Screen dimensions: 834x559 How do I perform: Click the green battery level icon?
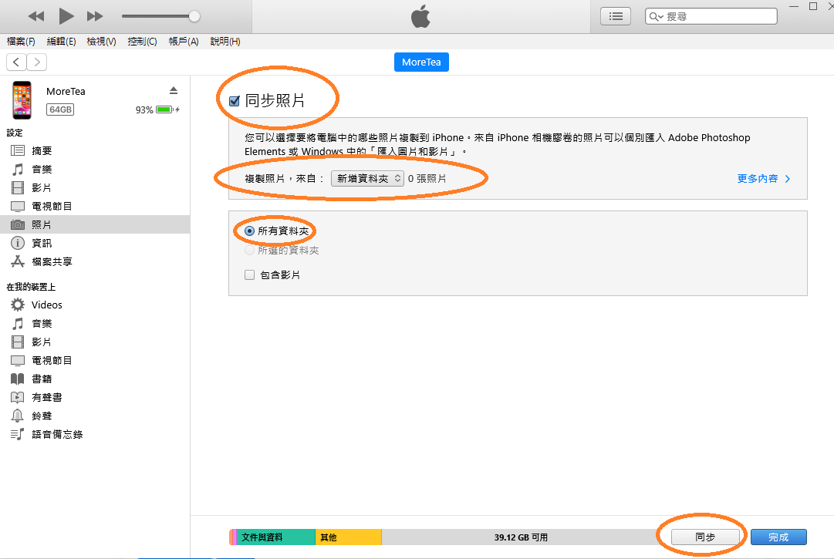(164, 109)
